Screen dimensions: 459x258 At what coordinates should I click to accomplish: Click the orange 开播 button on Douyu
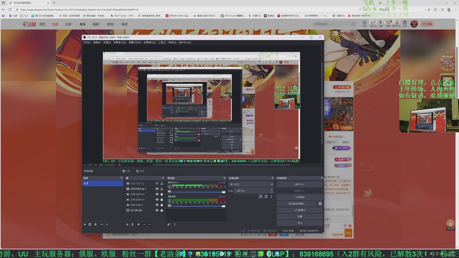tap(427, 24)
